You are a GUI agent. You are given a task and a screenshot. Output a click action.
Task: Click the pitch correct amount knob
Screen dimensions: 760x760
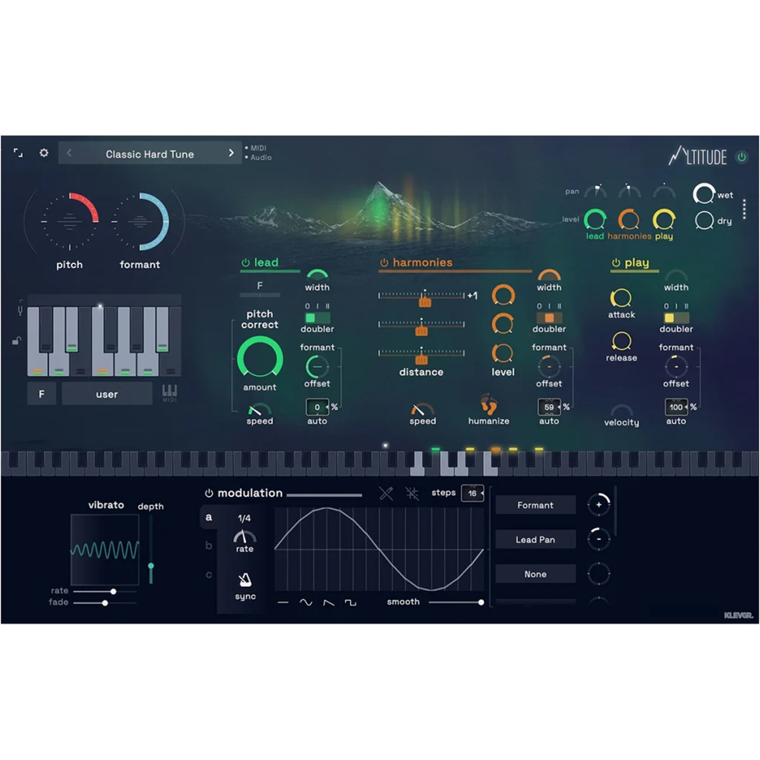click(x=260, y=358)
